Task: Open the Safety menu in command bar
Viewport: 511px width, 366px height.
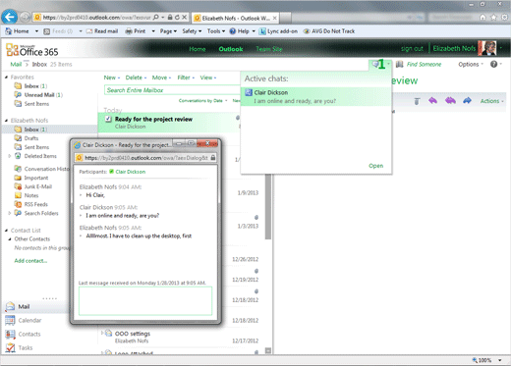Action: (x=192, y=31)
